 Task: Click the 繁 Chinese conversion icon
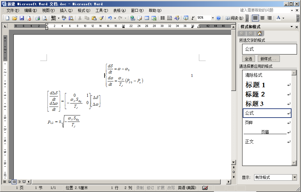(54, 18)
